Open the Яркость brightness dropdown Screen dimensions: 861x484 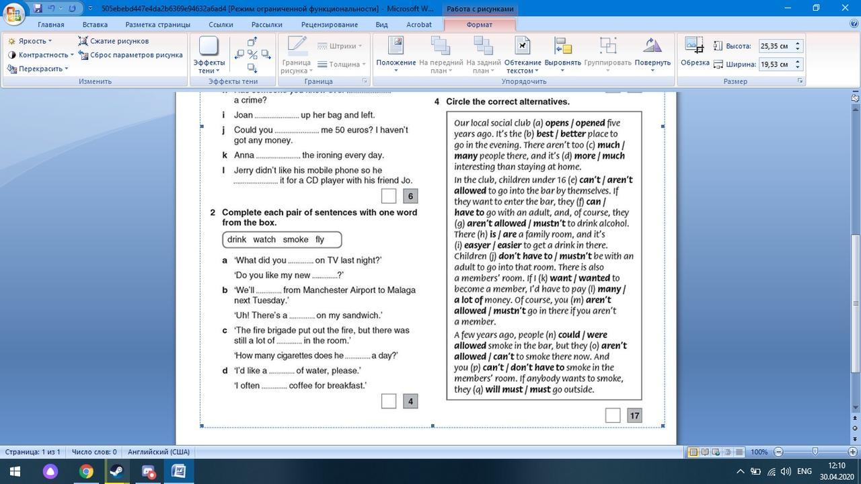point(30,41)
